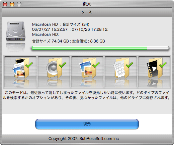
Task: Minimize the window with the yellow button
Action: click(12, 4)
